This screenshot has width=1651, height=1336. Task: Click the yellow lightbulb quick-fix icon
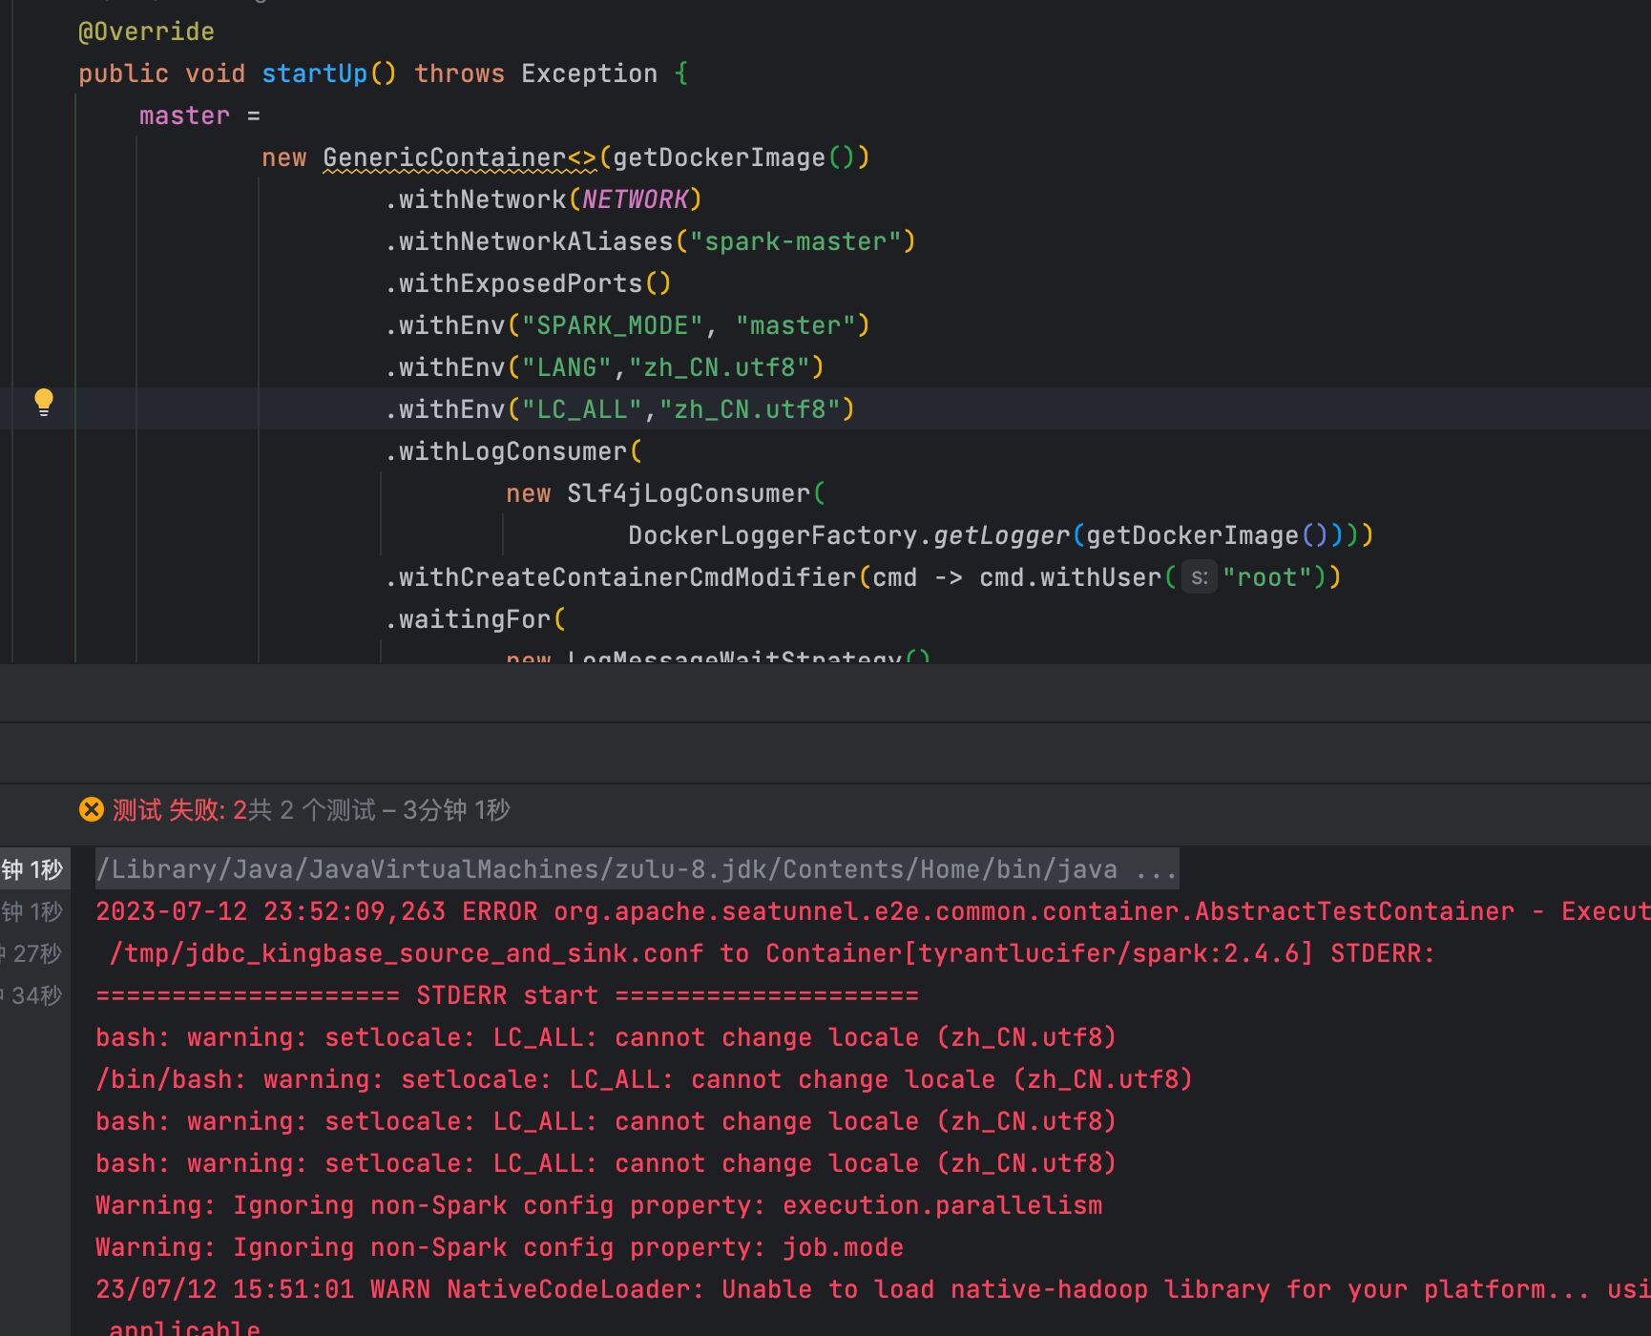(44, 403)
